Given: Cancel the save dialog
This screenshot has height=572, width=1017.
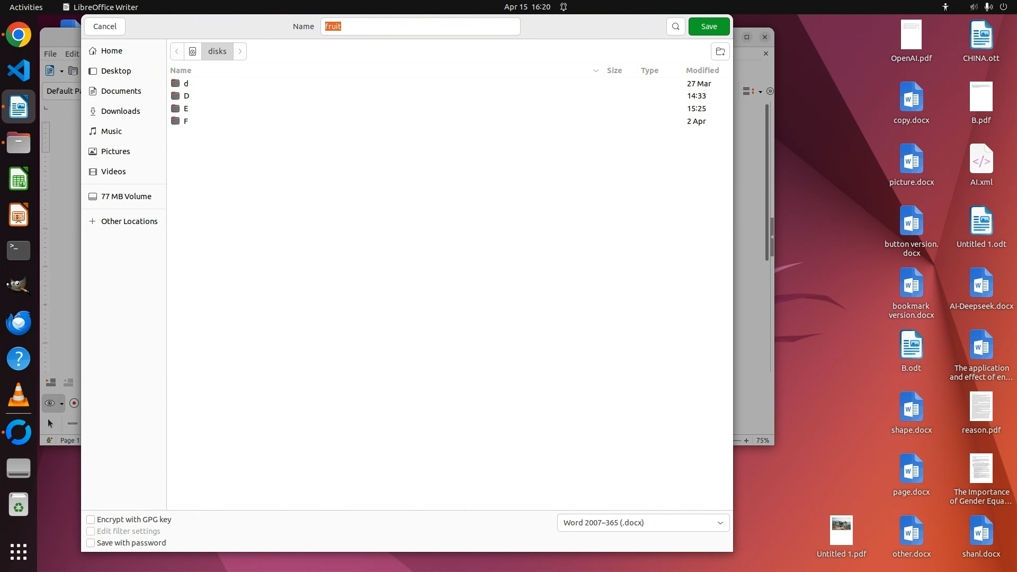Looking at the screenshot, I should (105, 26).
